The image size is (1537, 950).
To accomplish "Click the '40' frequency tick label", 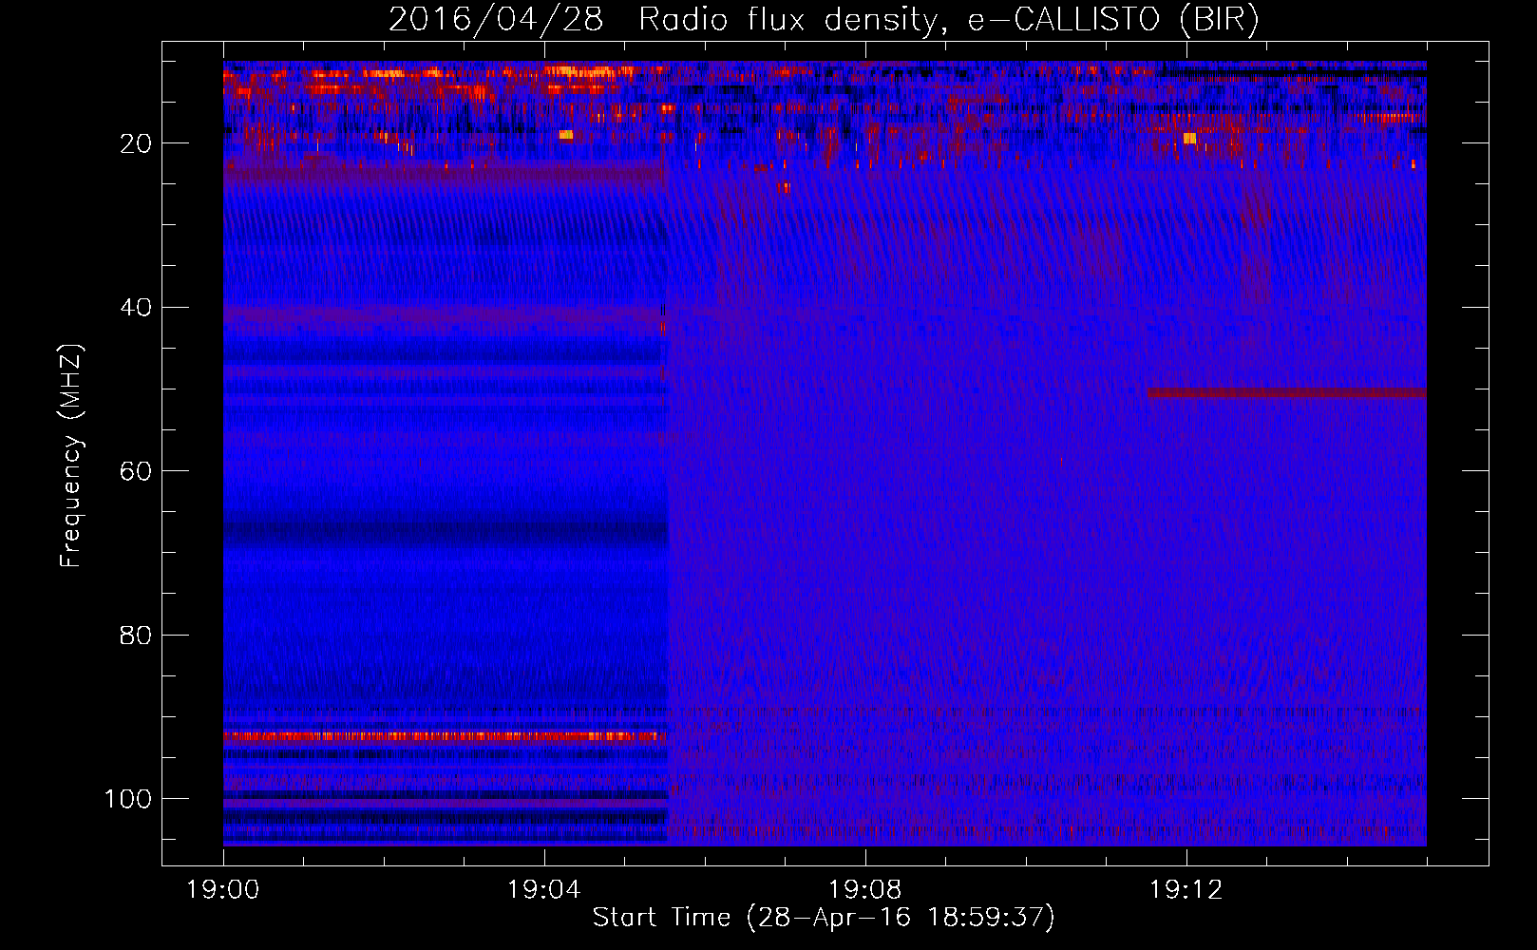I will (x=136, y=308).
